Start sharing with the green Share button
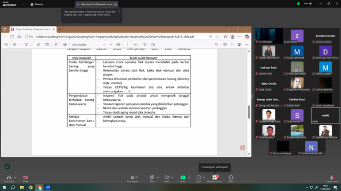The height and width of the screenshot is (191, 341). click(183, 179)
